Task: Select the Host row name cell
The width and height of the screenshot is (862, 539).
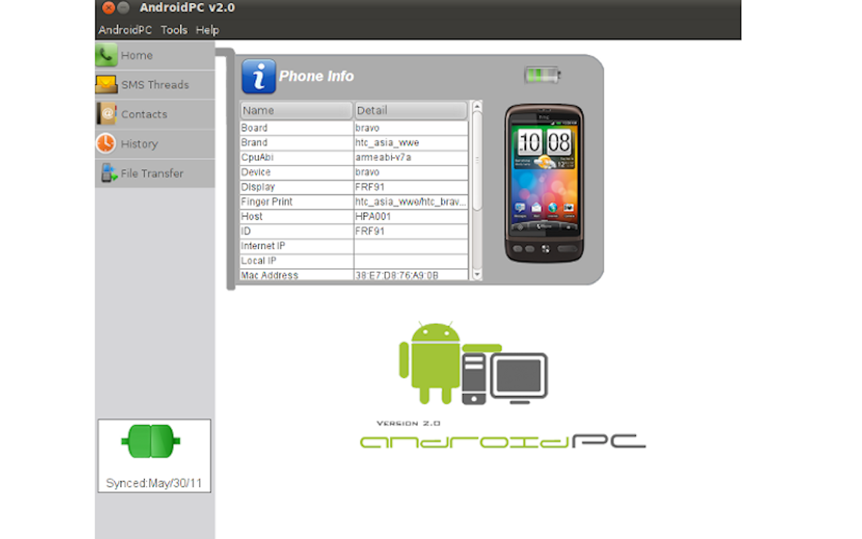Action: tap(297, 217)
